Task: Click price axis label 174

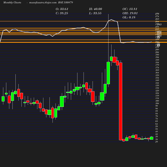Action: pyautogui.click(x=157, y=67)
